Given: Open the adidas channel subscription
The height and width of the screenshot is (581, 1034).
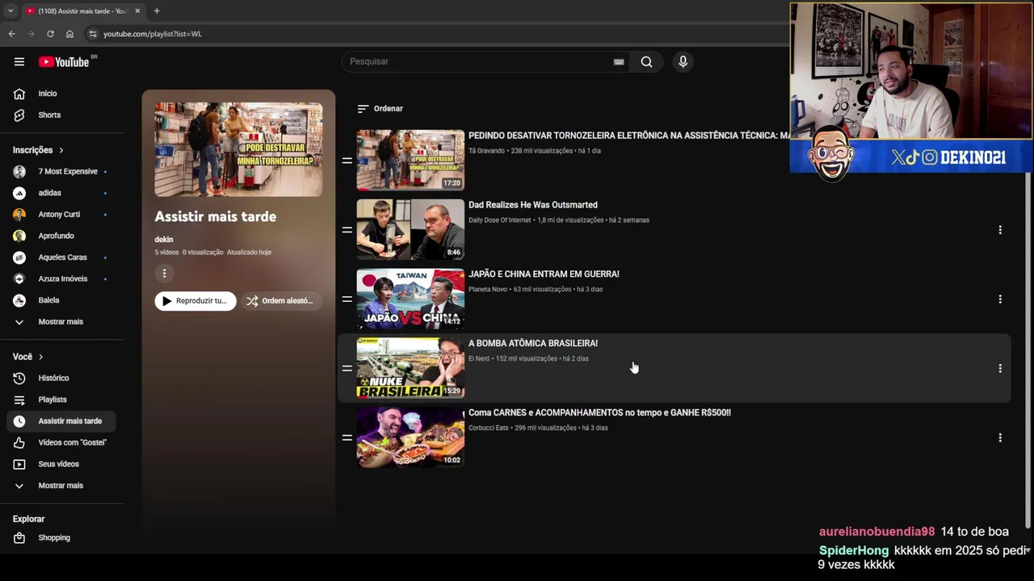Looking at the screenshot, I should coord(61,193).
